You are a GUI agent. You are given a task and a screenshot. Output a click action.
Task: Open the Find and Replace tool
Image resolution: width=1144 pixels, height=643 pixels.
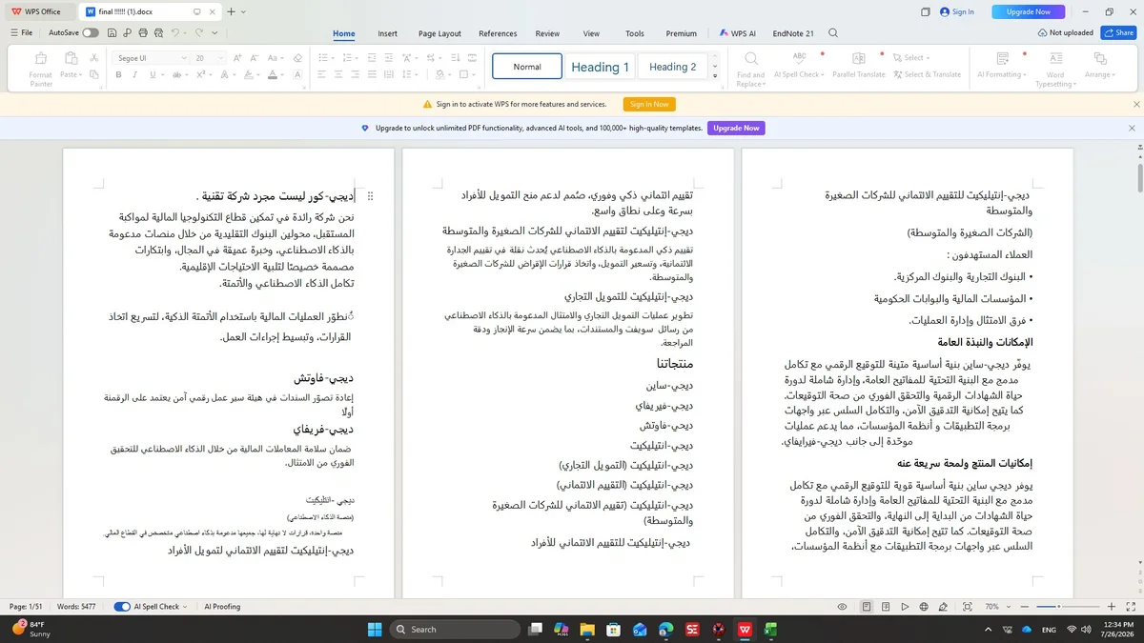pos(750,70)
